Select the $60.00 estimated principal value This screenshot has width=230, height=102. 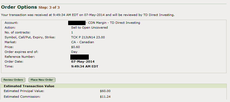pos(105,91)
